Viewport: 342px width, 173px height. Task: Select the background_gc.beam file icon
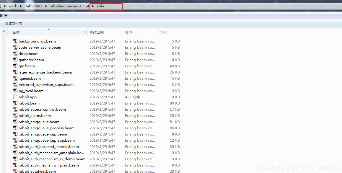pyautogui.click(x=15, y=41)
